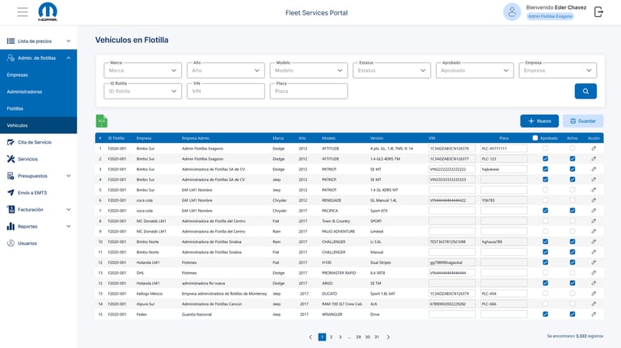Click the Reportes chart icon
621x348 pixels.
click(x=11, y=227)
